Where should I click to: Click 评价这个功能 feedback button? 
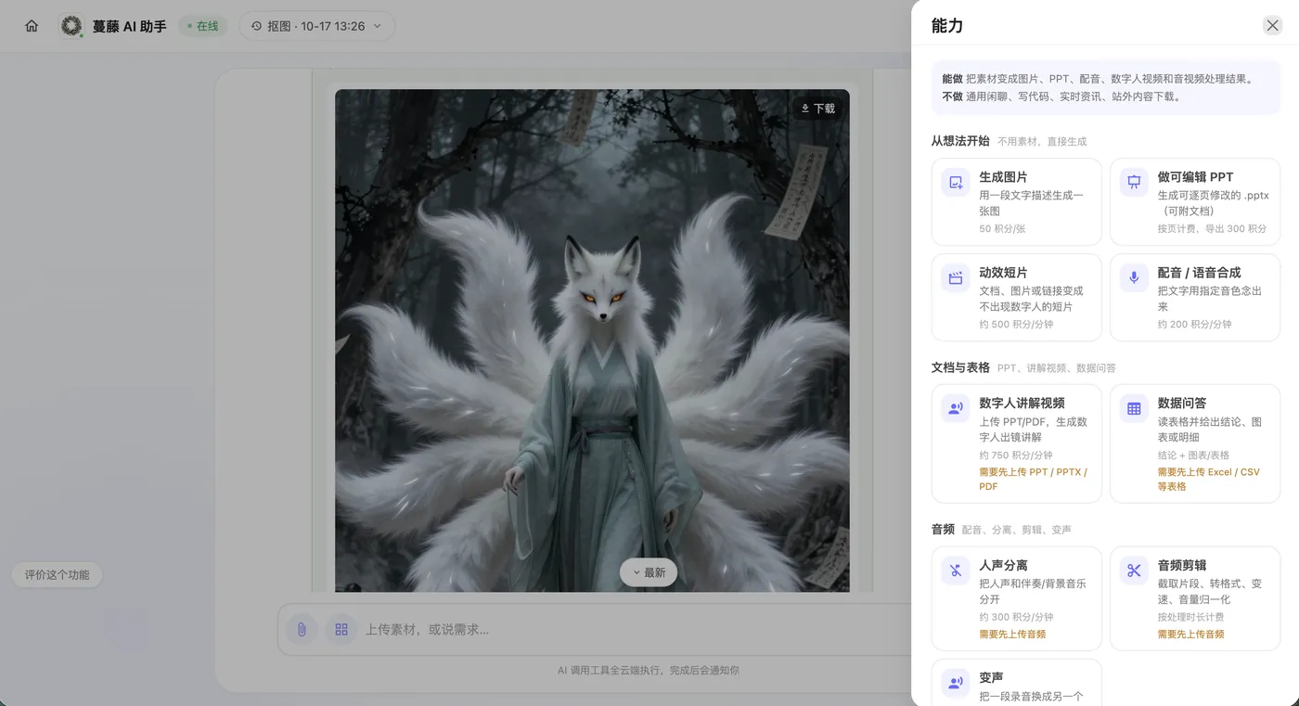57,575
